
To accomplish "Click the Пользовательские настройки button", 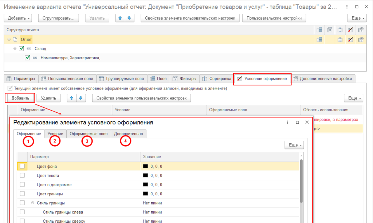I will [274, 18].
